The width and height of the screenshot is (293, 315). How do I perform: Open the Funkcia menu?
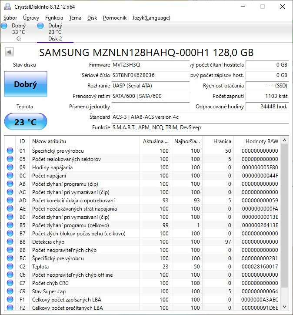(54, 18)
